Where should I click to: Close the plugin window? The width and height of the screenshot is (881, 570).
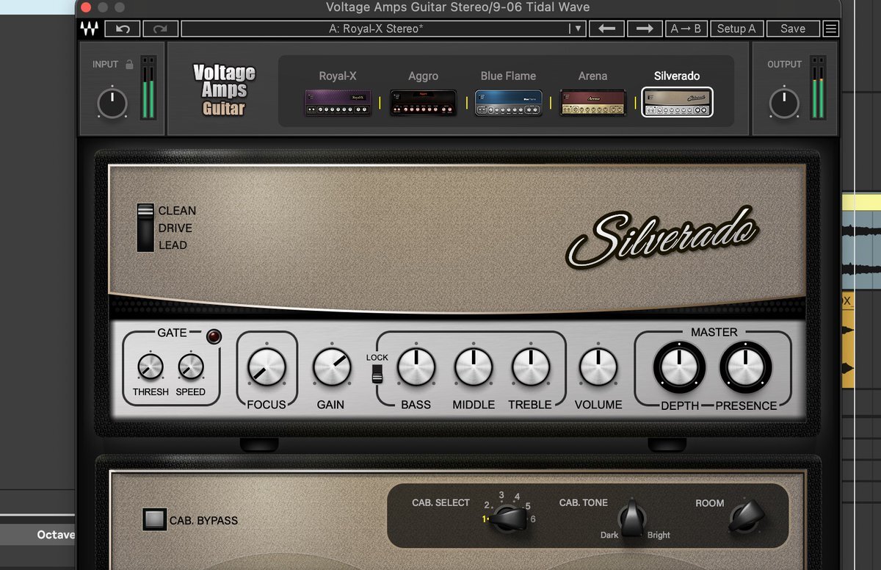86,7
